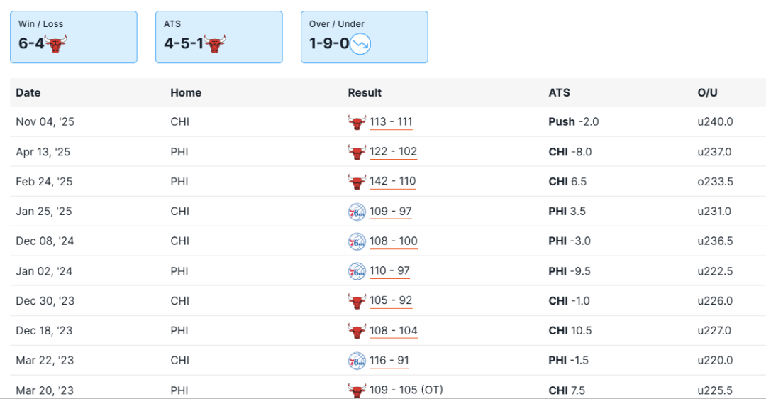766x399 pixels.
Task: Click Bulls logo on Feb 24, '25 row
Action: (x=357, y=182)
